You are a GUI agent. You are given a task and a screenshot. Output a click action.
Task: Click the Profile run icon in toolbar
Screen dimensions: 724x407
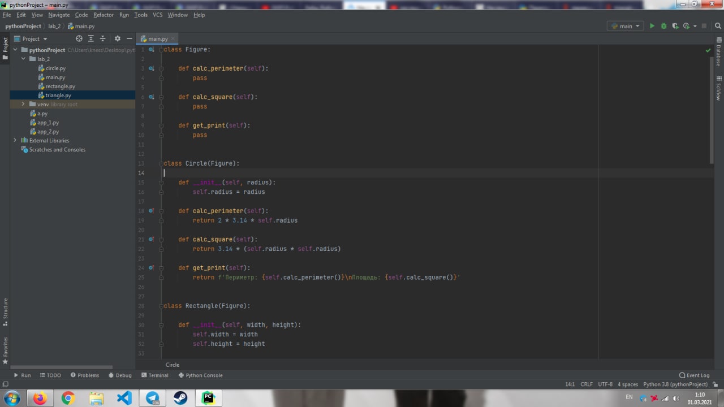[686, 26]
